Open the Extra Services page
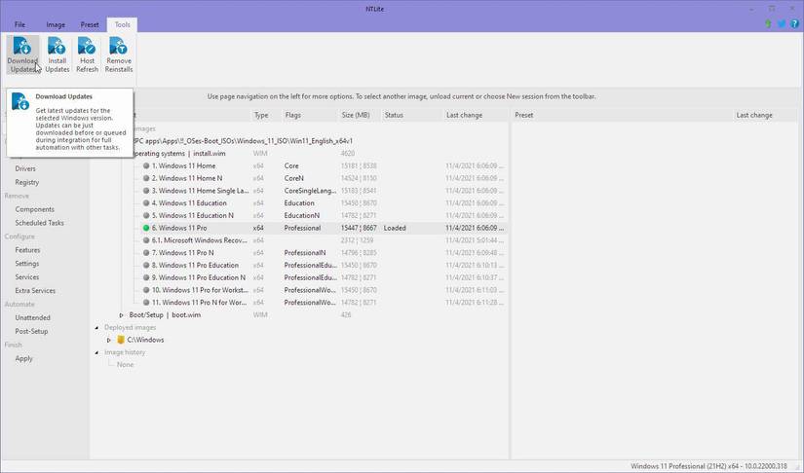This screenshot has width=804, height=473. click(x=35, y=291)
